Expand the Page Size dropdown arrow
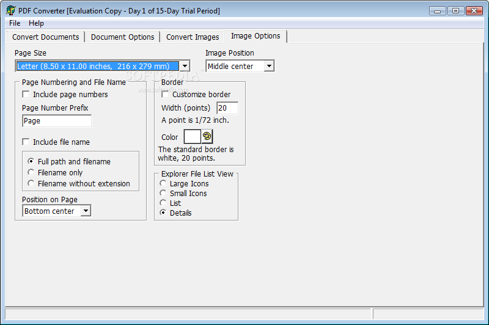 185,66
